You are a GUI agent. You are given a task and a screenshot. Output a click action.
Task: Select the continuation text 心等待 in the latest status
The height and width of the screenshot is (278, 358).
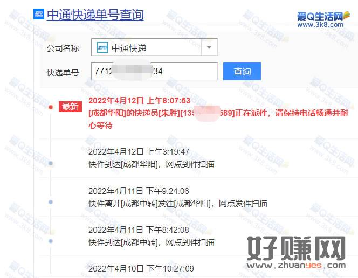click(x=100, y=125)
